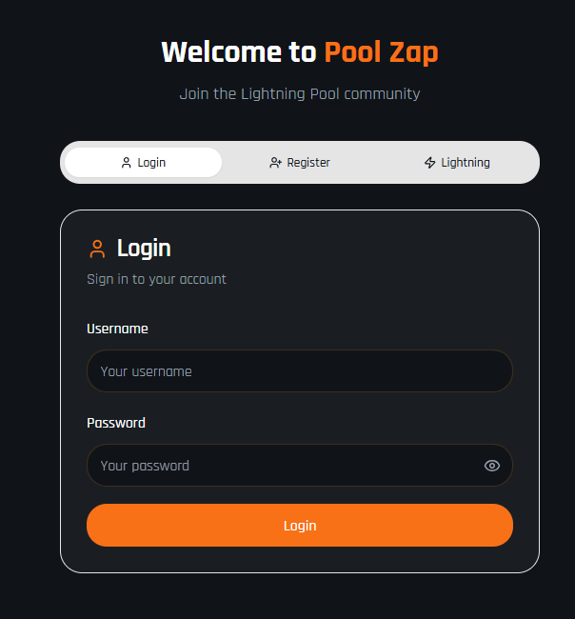Click the Login heading inside the card
Viewport: 575px width, 619px height.
[x=144, y=249]
